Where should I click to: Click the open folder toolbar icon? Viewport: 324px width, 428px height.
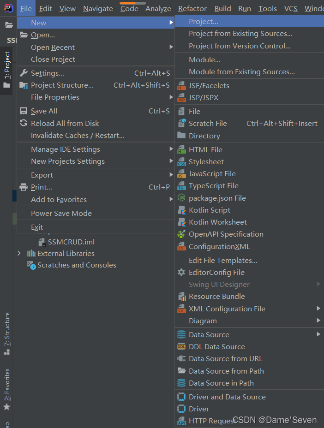[9, 25]
